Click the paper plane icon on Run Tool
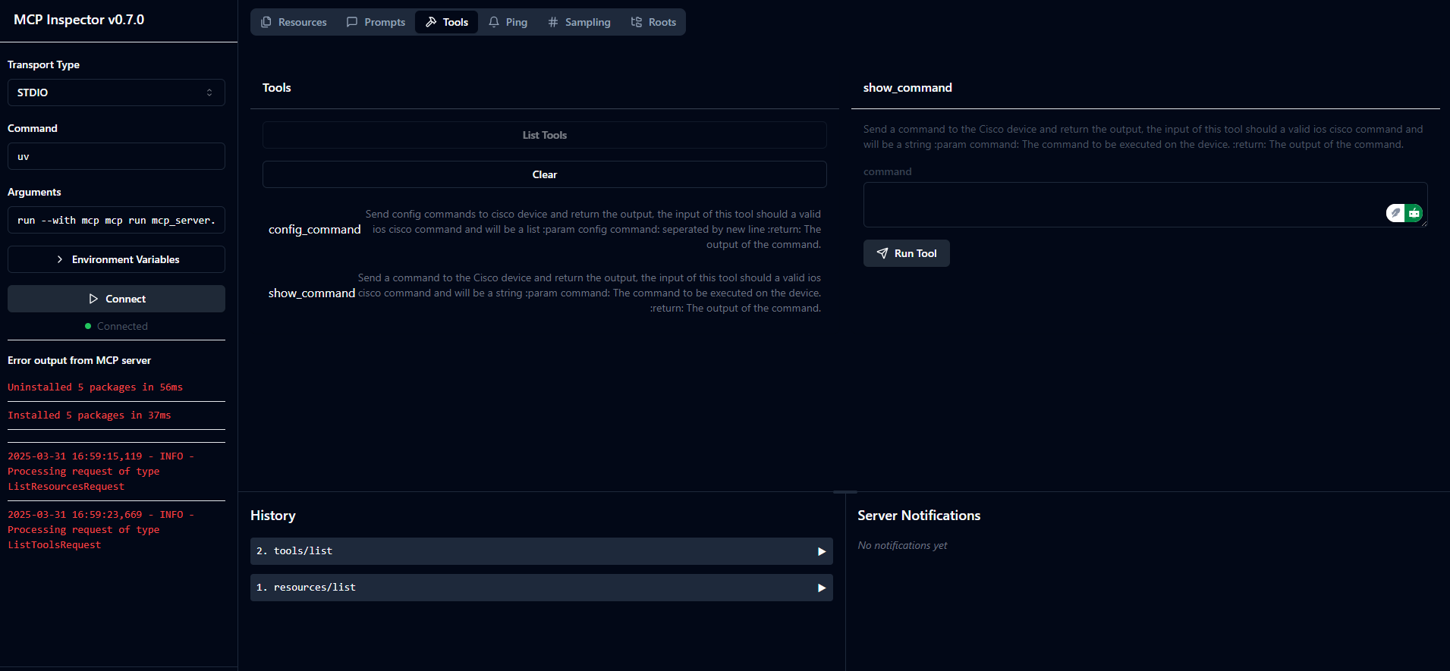The width and height of the screenshot is (1450, 671). point(882,253)
